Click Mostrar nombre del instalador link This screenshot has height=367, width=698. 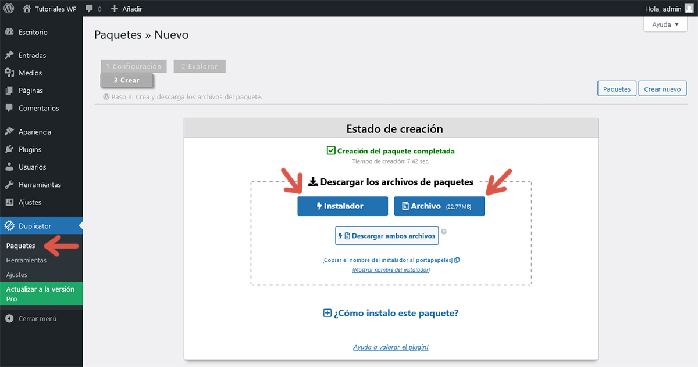391,270
